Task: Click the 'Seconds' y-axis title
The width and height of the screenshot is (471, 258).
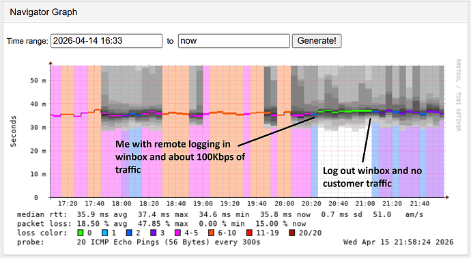Action: click(13, 131)
